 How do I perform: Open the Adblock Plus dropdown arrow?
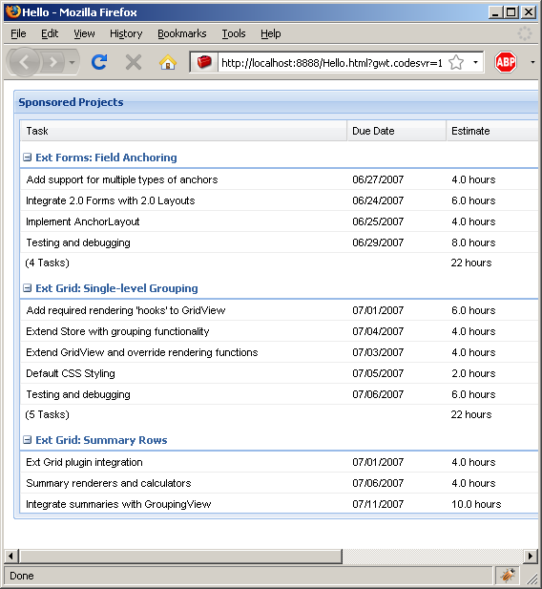point(532,62)
